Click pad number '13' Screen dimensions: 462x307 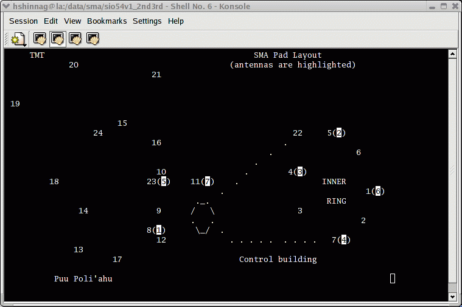pyautogui.click(x=79, y=250)
